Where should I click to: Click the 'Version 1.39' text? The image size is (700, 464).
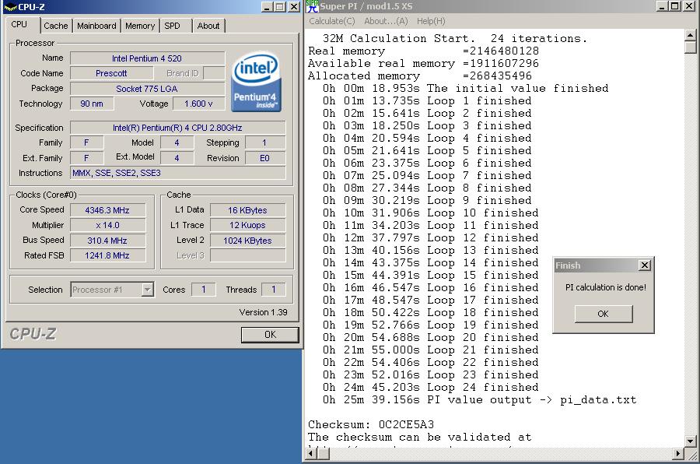[x=264, y=312]
